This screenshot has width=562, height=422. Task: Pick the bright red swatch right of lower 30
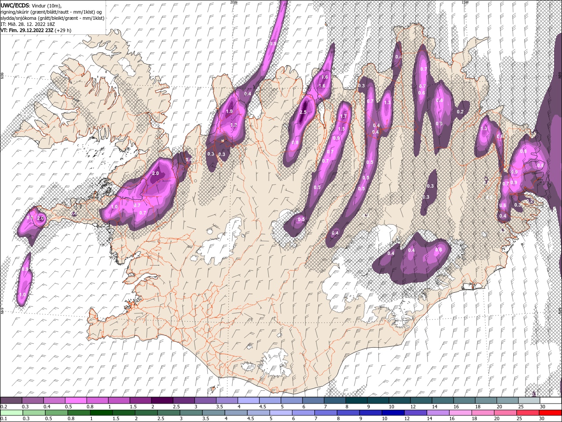pos(550,413)
